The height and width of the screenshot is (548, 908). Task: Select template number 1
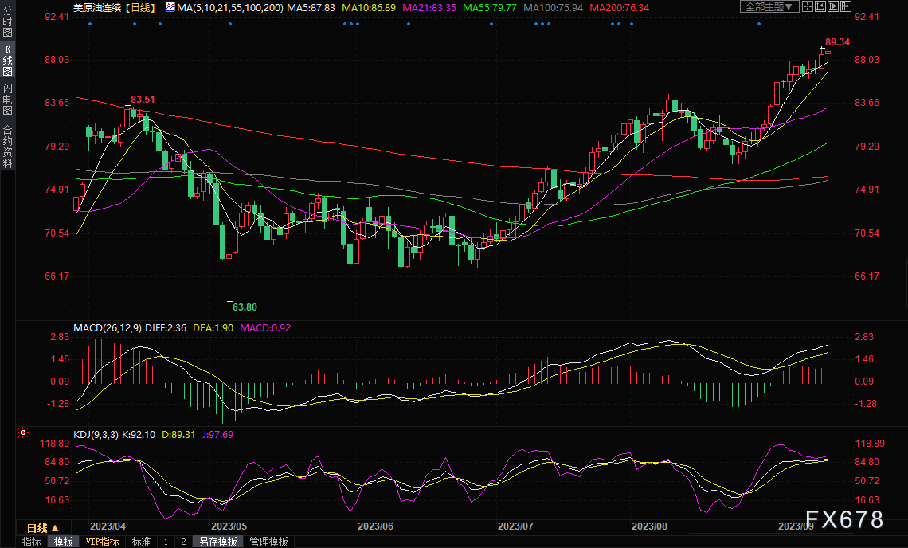[166, 542]
